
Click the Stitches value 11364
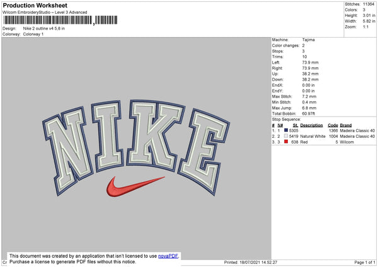point(369,4)
